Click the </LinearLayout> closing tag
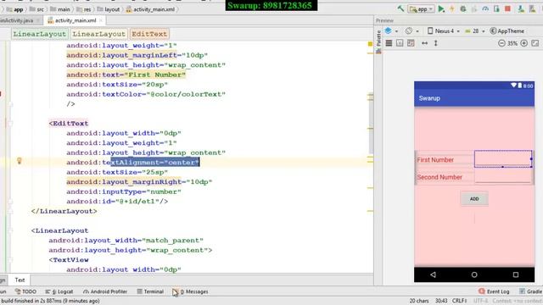The width and height of the screenshot is (543, 305). coord(64,211)
